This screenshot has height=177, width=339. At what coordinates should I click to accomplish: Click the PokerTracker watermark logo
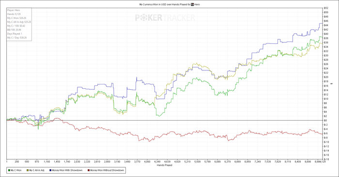coord(165,18)
